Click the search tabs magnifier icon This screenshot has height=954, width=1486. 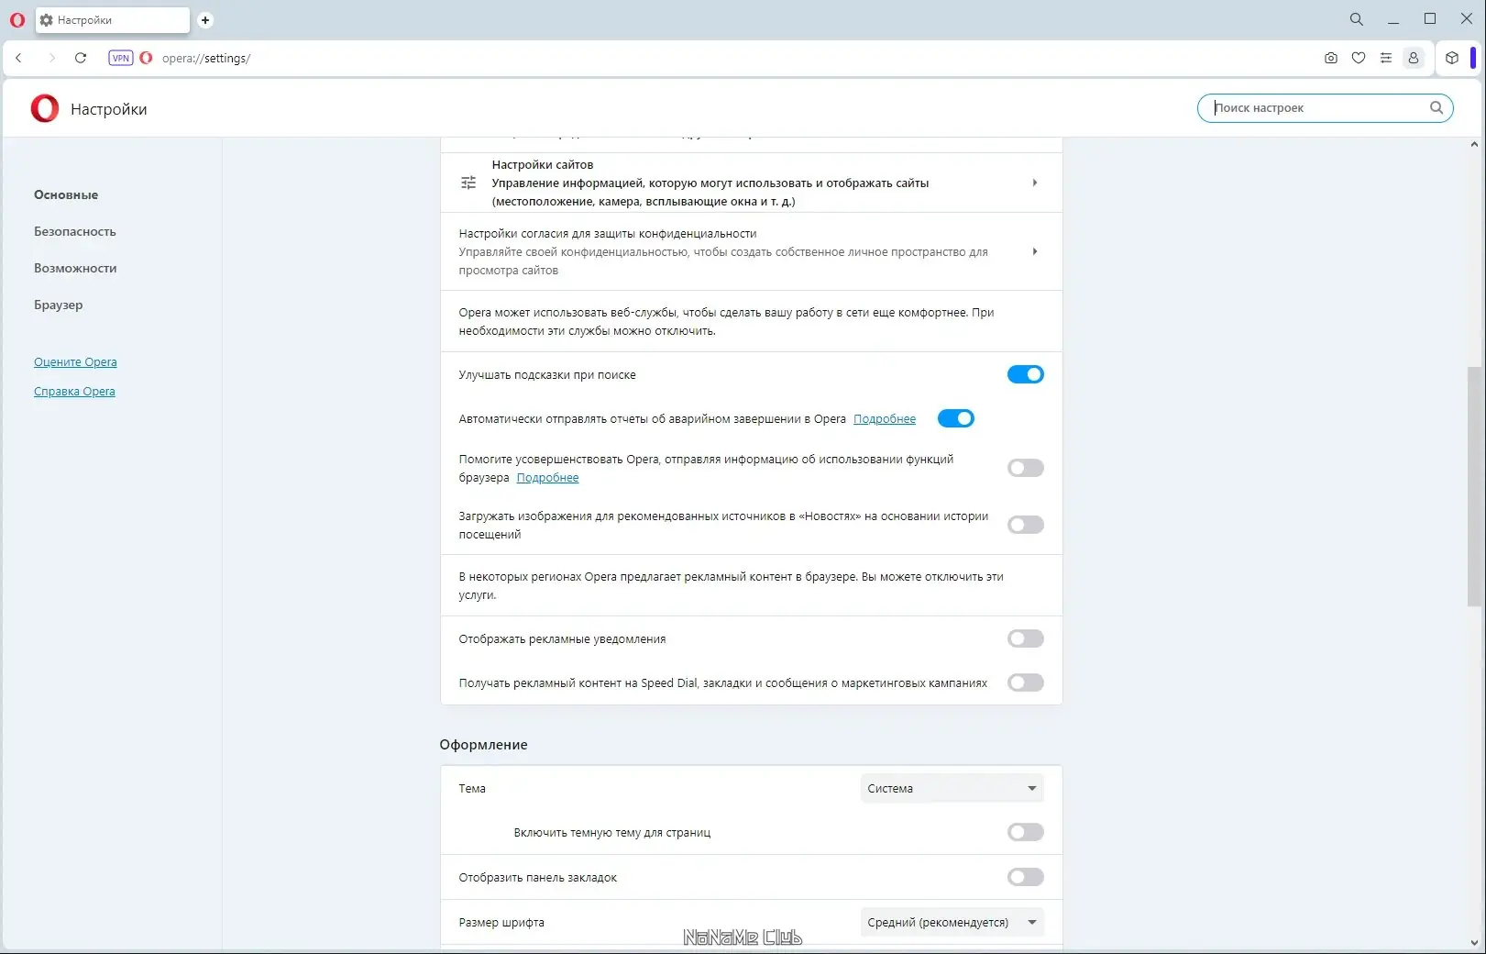[1357, 19]
